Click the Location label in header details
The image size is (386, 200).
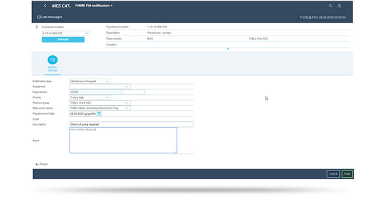111,44
